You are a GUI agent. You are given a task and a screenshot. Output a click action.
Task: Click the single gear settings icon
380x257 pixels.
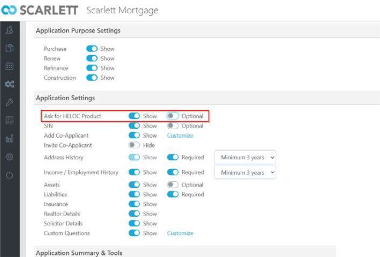10,157
